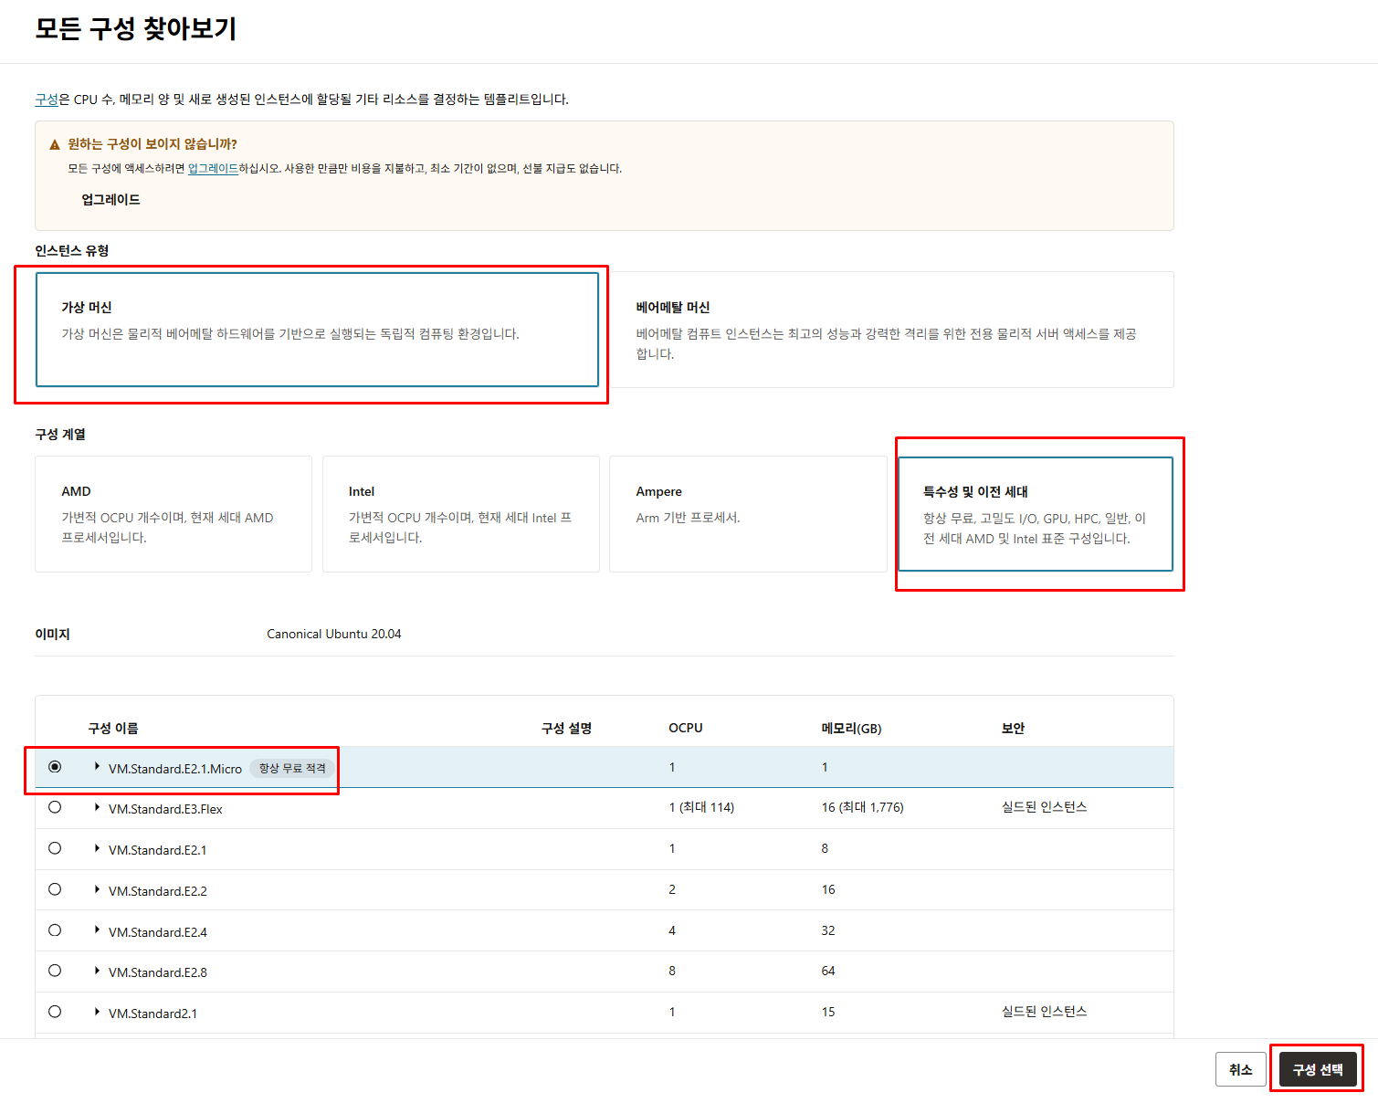Image resolution: width=1378 pixels, height=1103 pixels.
Task: Click the OCPU column header
Action: [686, 728]
